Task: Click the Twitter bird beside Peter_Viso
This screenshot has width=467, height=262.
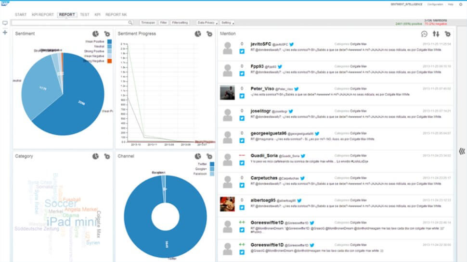Action: (x=297, y=89)
